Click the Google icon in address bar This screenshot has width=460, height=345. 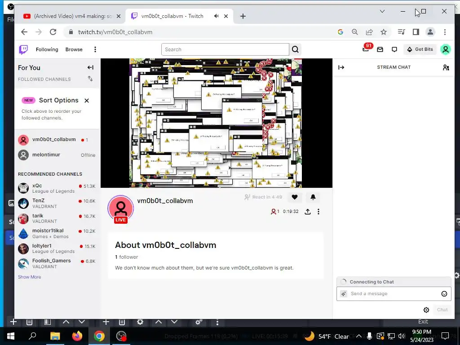pyautogui.click(x=341, y=32)
